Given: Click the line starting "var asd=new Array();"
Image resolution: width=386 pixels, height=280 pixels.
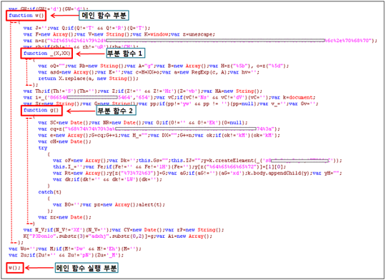Looking at the screenshot, I should point(149,72).
